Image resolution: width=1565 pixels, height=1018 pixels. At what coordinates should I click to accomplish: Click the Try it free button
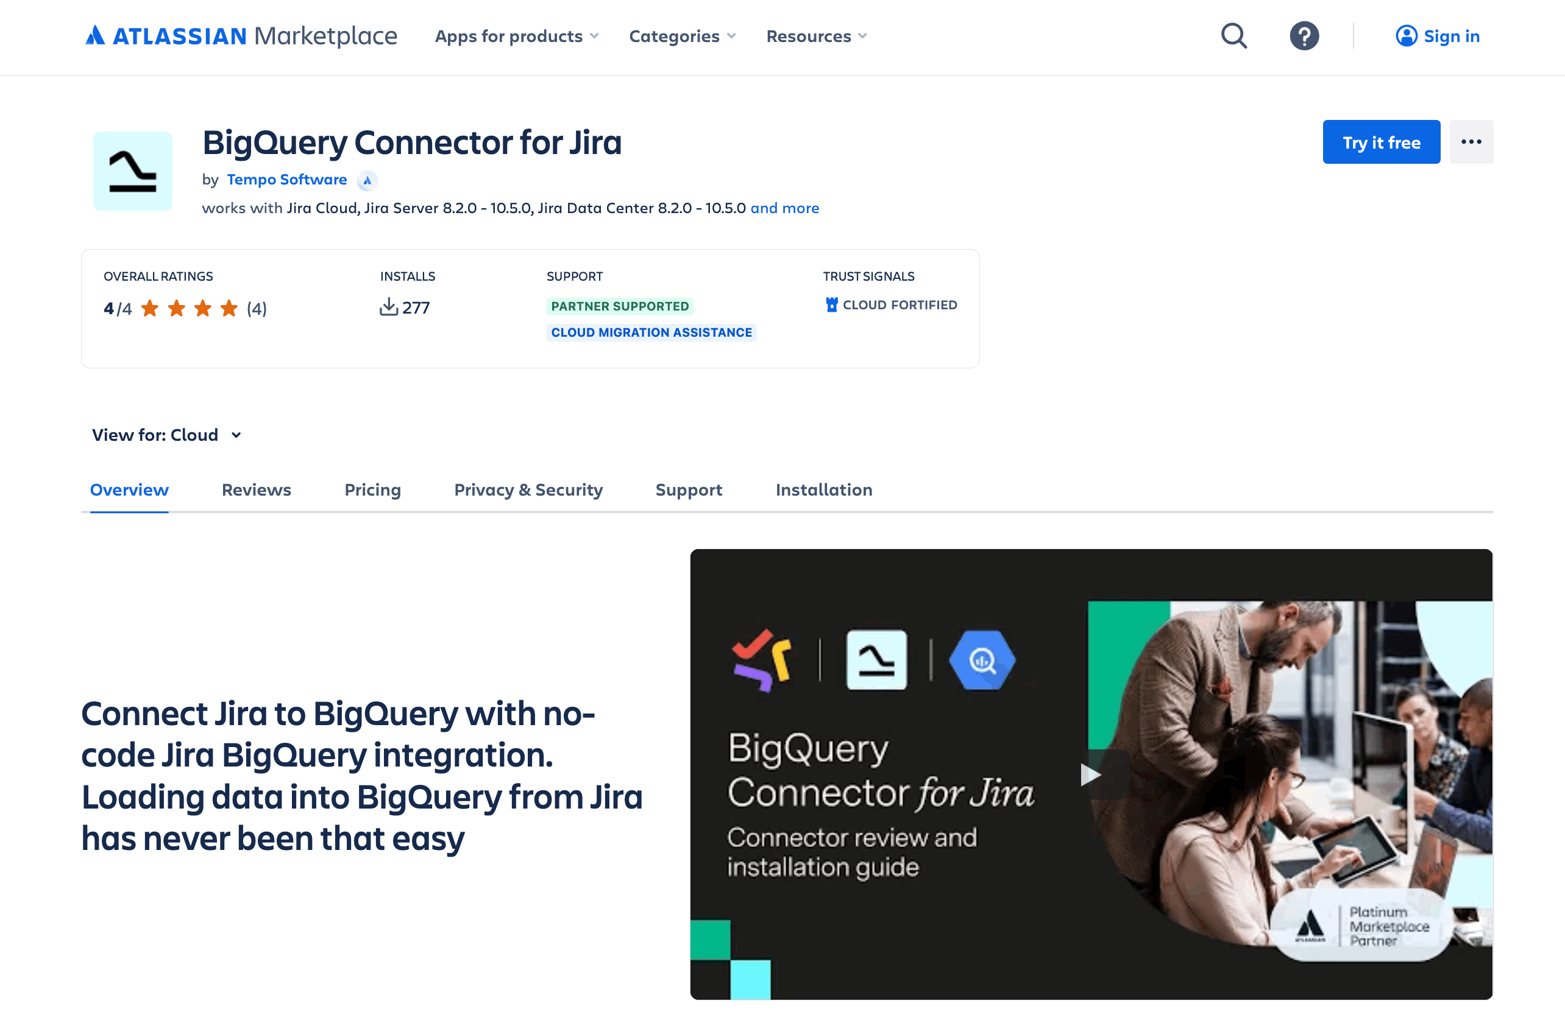pos(1381,141)
